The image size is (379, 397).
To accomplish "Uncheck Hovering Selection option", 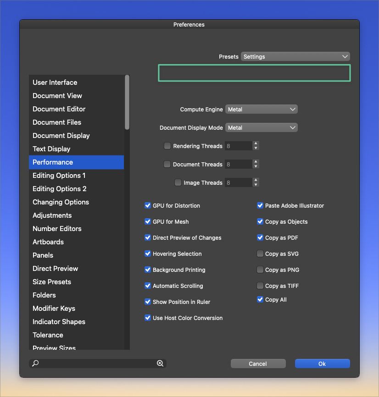I will pyautogui.click(x=148, y=254).
